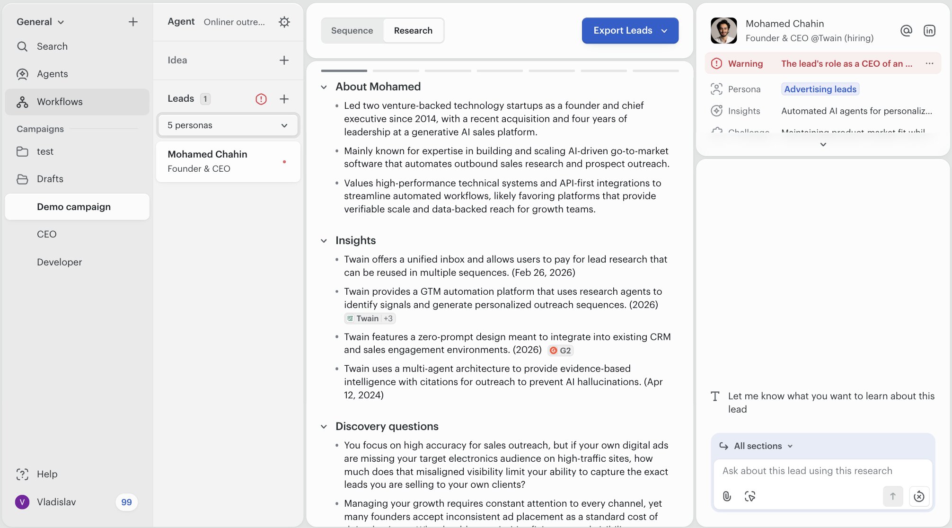This screenshot has height=528, width=952.
Task: Collapse the Discovery questions section
Action: point(324,427)
